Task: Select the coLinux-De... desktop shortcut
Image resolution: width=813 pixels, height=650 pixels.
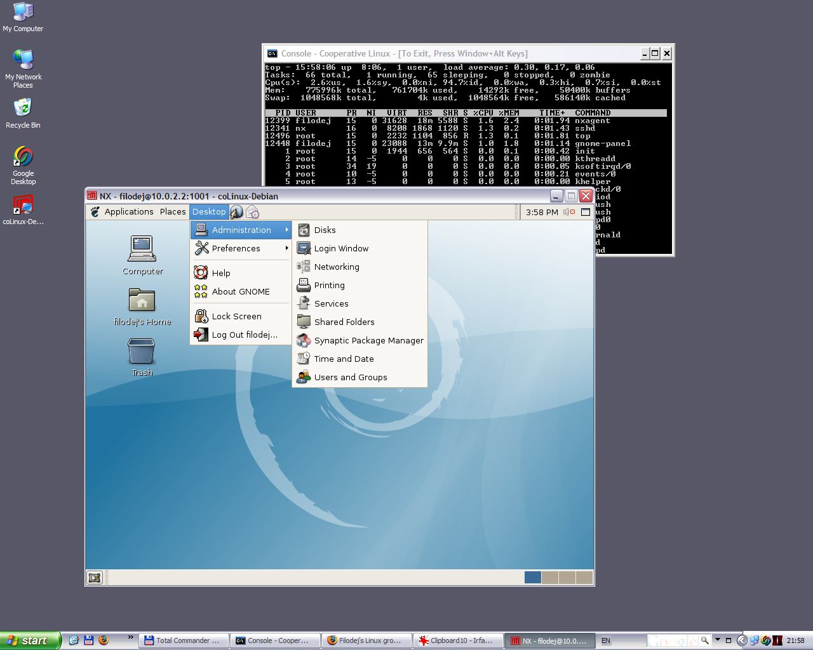Action: click(23, 210)
